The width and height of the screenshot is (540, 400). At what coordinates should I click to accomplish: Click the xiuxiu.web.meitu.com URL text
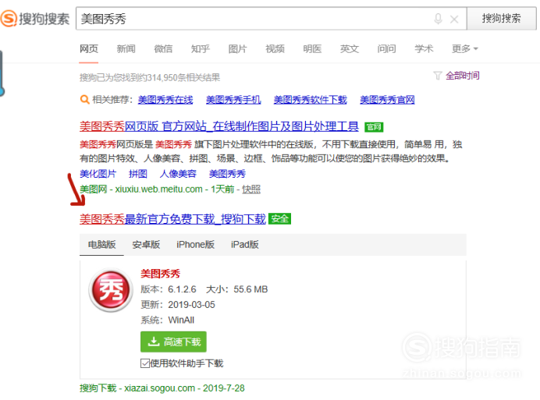158,189
